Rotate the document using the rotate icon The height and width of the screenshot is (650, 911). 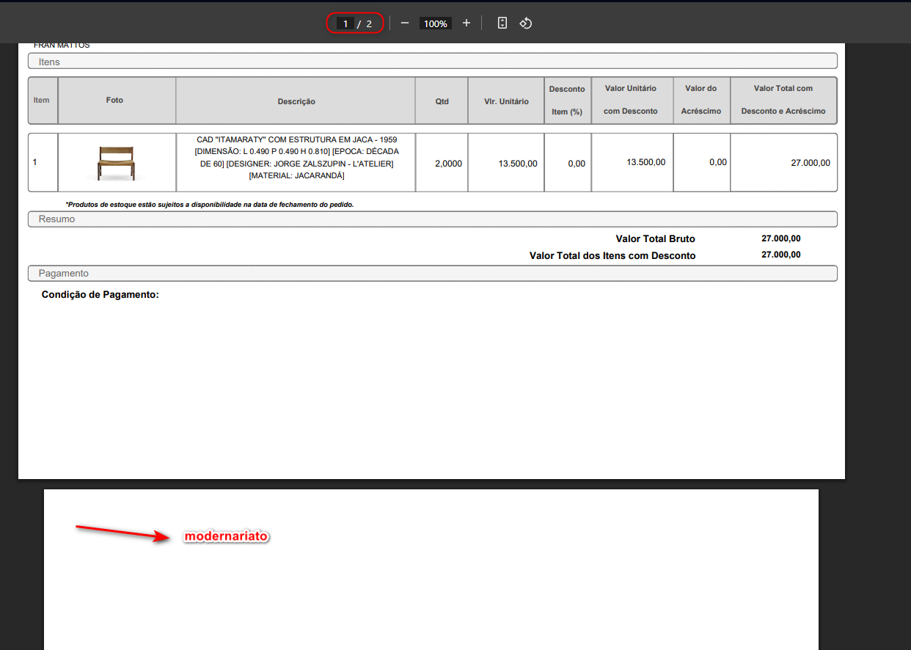coord(525,23)
